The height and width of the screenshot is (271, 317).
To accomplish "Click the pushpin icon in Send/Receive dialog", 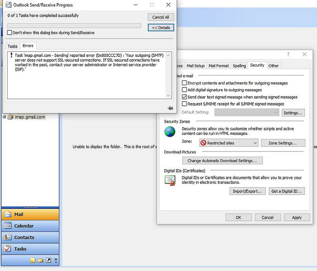I will click(170, 108).
